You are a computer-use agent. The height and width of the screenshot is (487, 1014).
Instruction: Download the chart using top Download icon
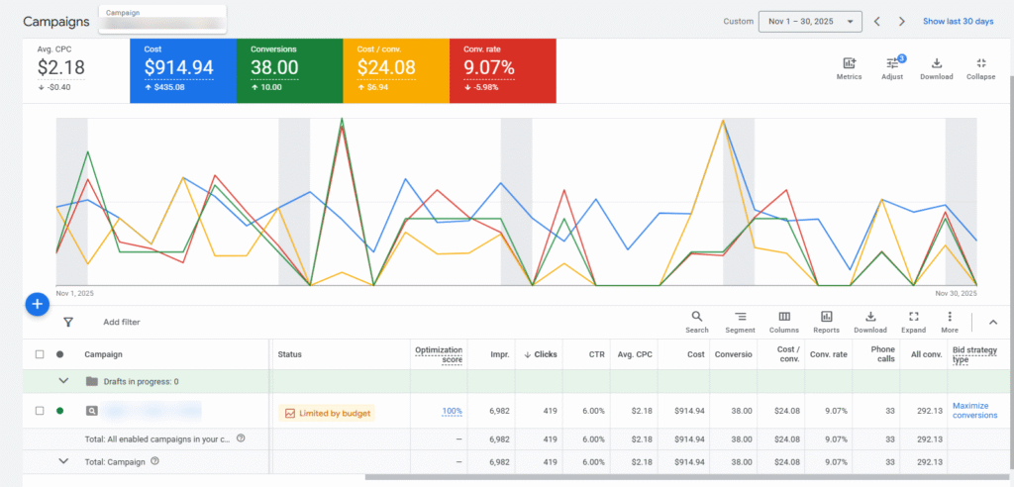(936, 64)
